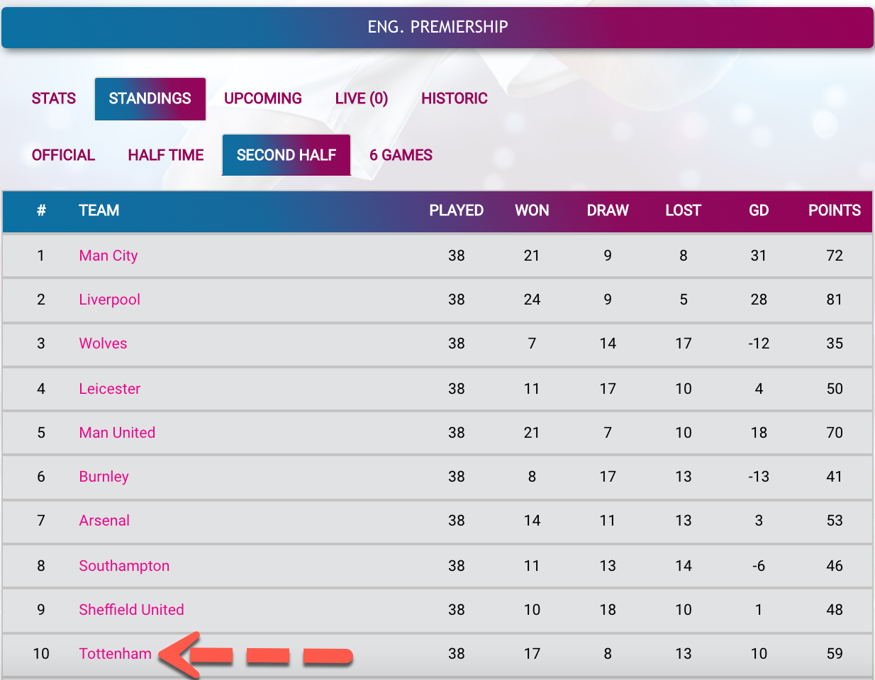Image resolution: width=875 pixels, height=680 pixels.
Task: Click the Burnley team name
Action: (x=104, y=477)
